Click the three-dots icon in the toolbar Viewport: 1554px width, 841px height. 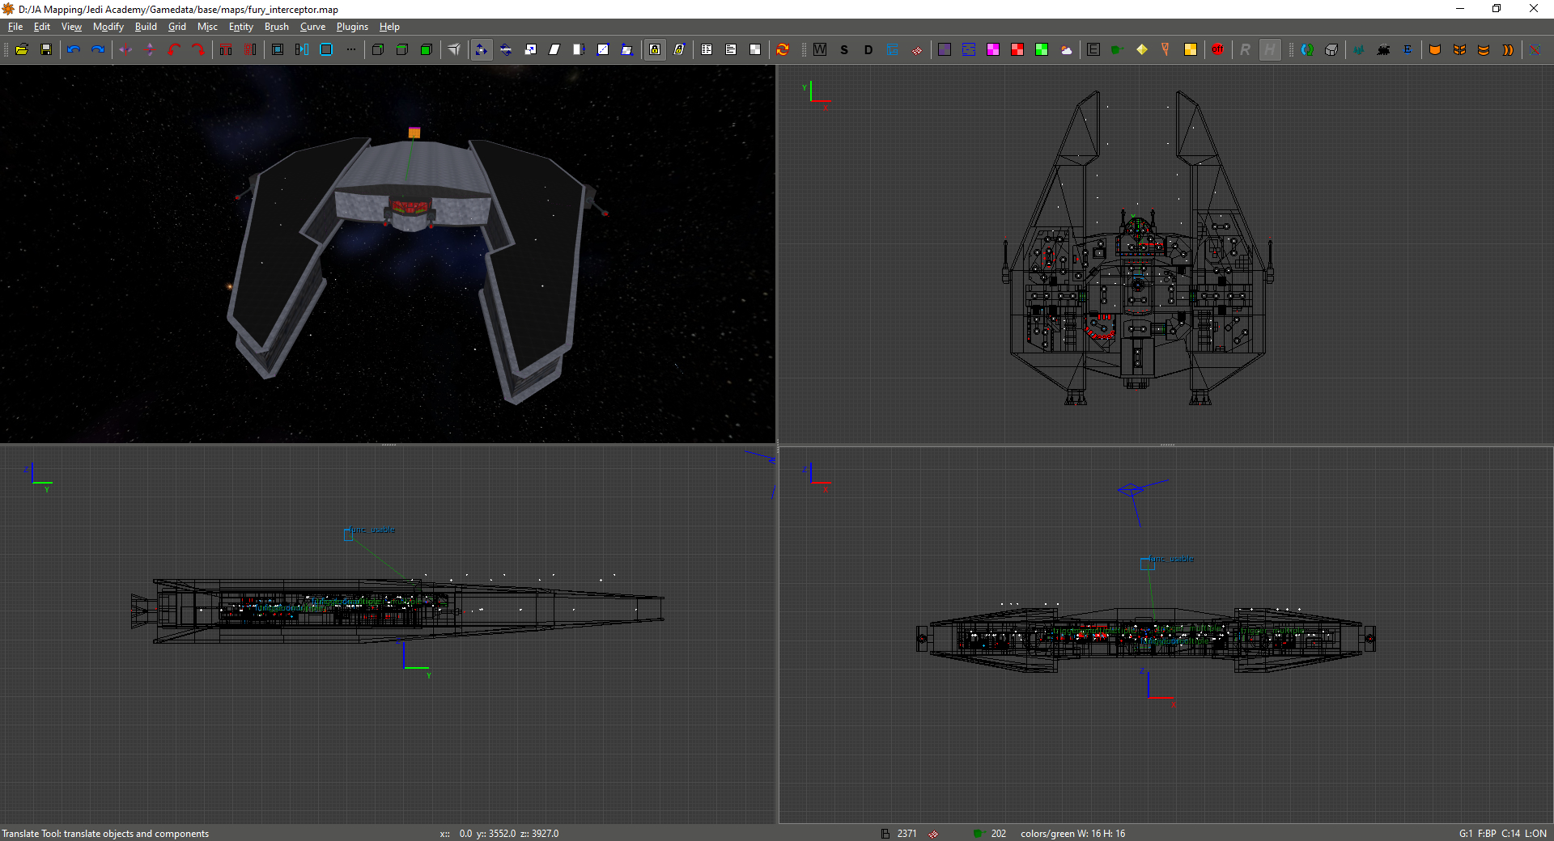(350, 49)
